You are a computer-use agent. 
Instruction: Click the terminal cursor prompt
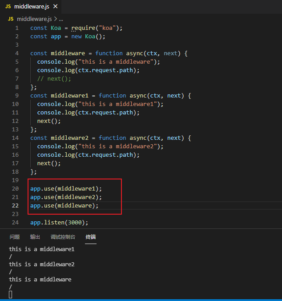click(x=11, y=294)
